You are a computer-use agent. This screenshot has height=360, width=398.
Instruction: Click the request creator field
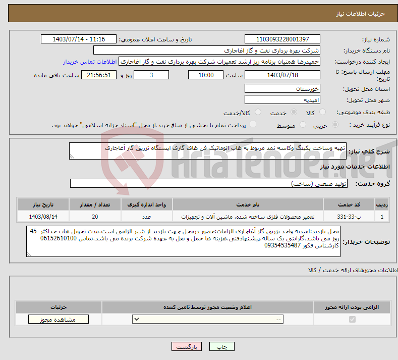pos(219,62)
